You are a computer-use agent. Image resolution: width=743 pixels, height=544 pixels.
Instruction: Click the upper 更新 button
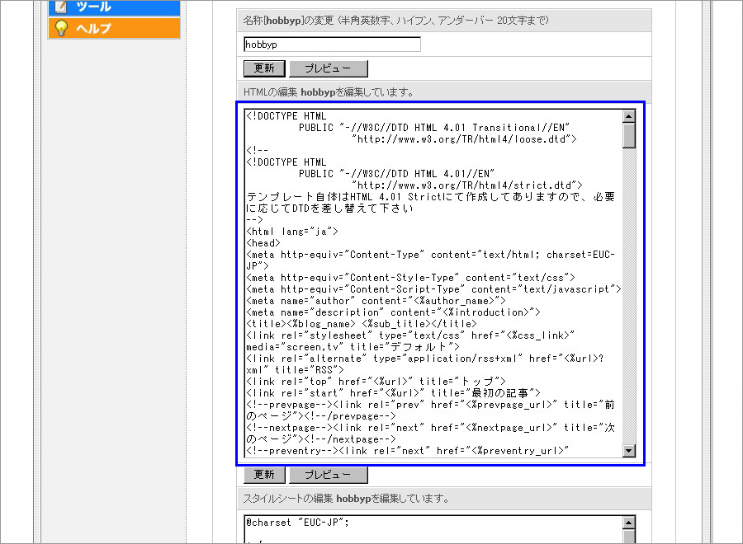coord(264,68)
